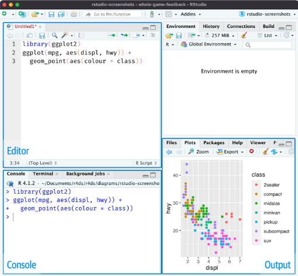Image resolution: width=298 pixels, height=276 pixels.
Task: Click the Save current document icon in editor
Action: coord(42,36)
